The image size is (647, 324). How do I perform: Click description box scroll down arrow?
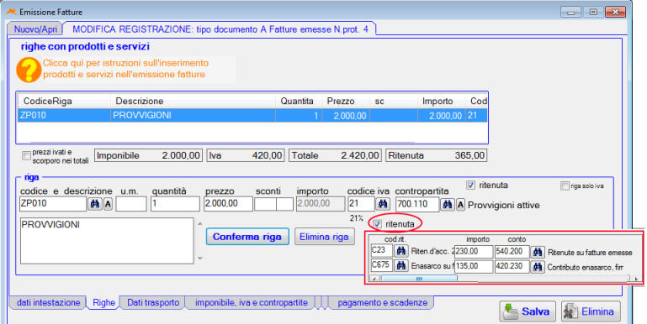tap(199, 259)
